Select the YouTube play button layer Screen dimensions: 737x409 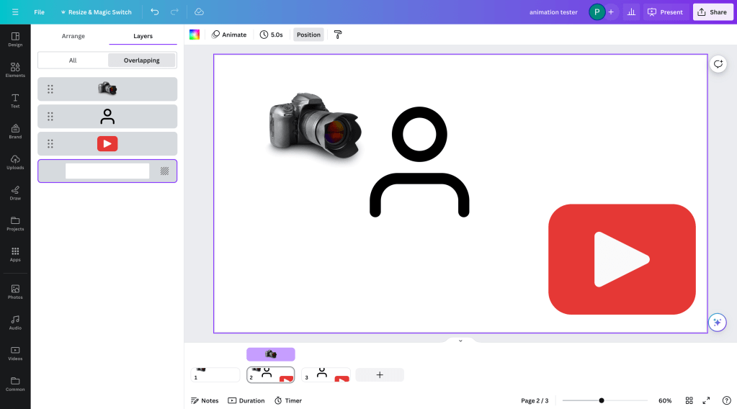[x=107, y=144]
